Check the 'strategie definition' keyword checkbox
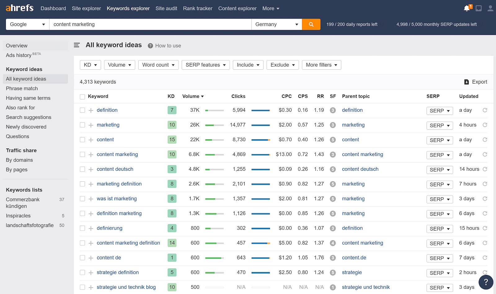This screenshot has height=294, width=496. click(82, 272)
